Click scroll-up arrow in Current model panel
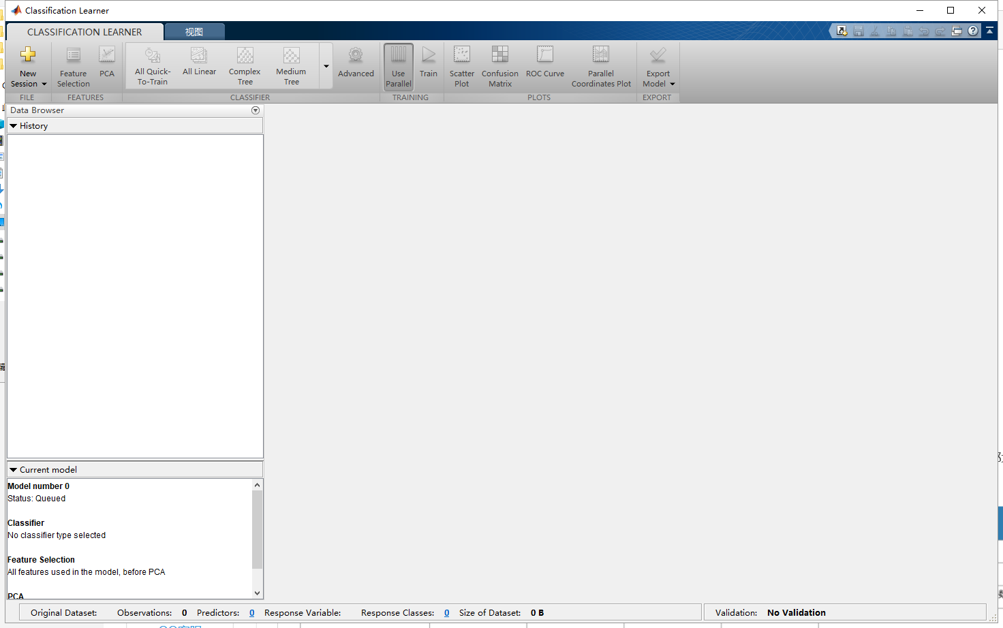The height and width of the screenshot is (628, 1003). pos(257,485)
